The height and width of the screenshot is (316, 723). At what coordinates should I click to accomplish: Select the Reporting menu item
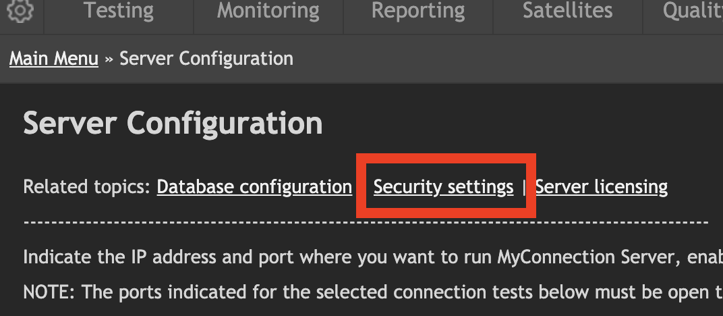(x=418, y=11)
